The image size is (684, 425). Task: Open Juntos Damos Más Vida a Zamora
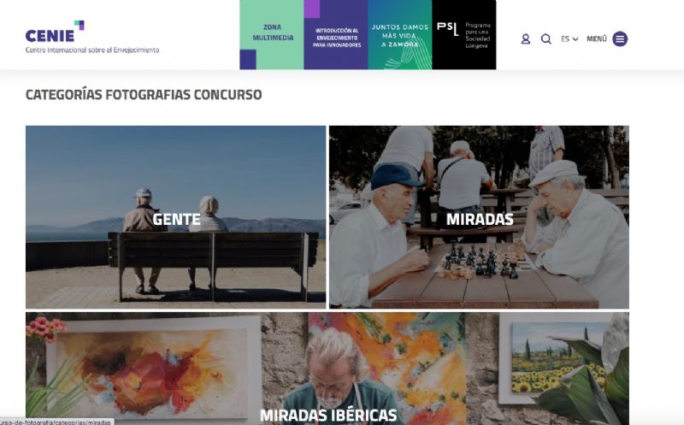click(400, 35)
